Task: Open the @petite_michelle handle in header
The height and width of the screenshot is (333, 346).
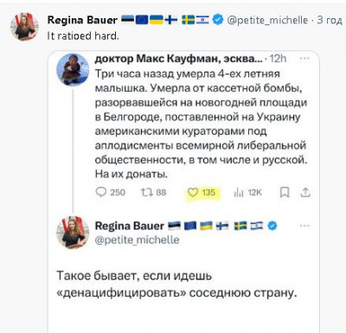Action: (267, 20)
